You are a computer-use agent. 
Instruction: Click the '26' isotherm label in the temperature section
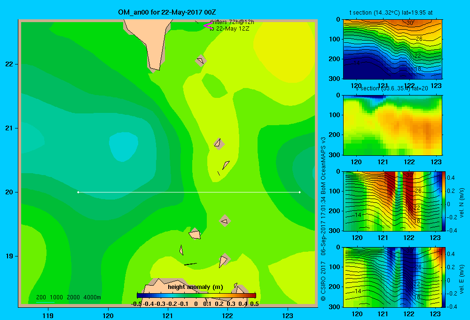pos(419,39)
